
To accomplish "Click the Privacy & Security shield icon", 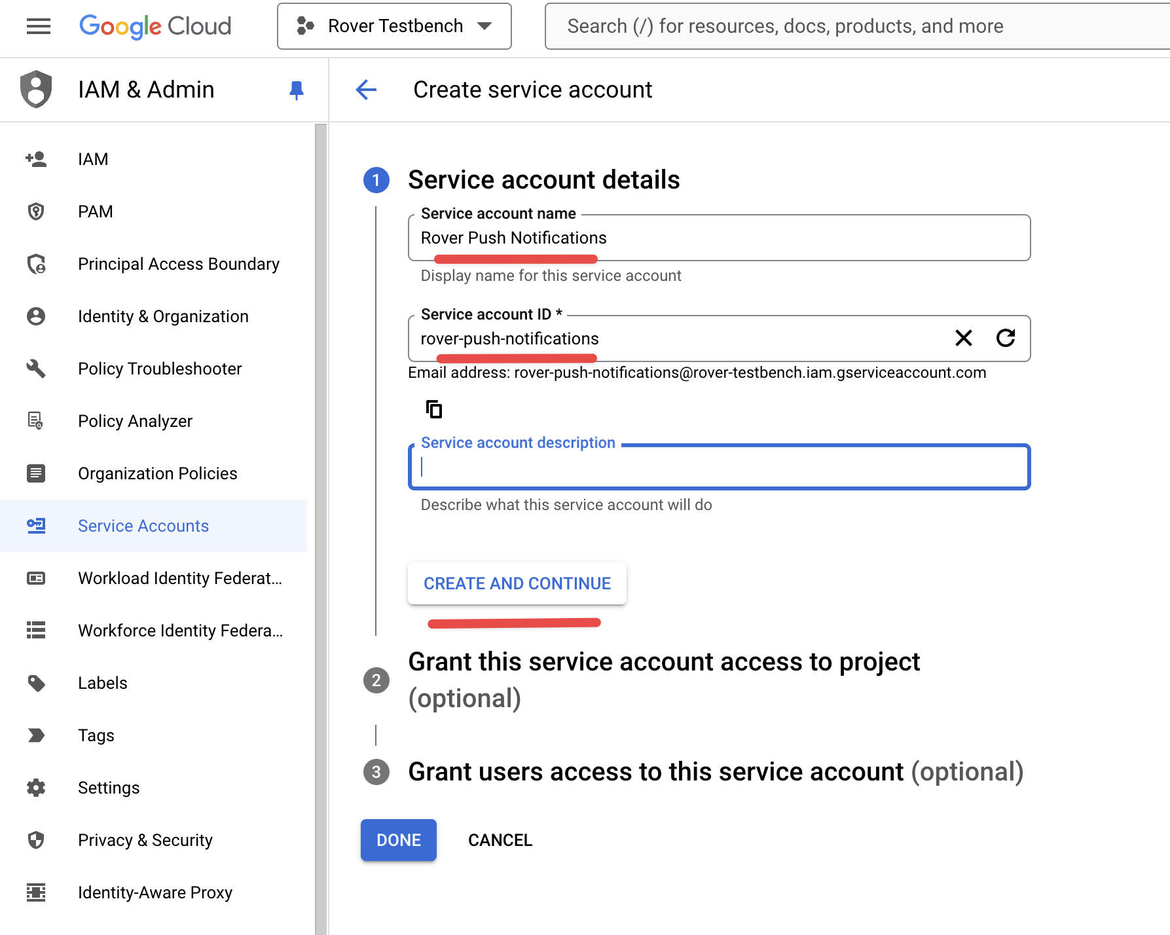I will (x=36, y=840).
